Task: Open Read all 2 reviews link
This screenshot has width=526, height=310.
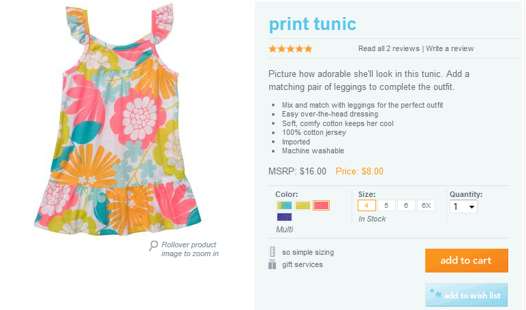Action: (x=389, y=49)
